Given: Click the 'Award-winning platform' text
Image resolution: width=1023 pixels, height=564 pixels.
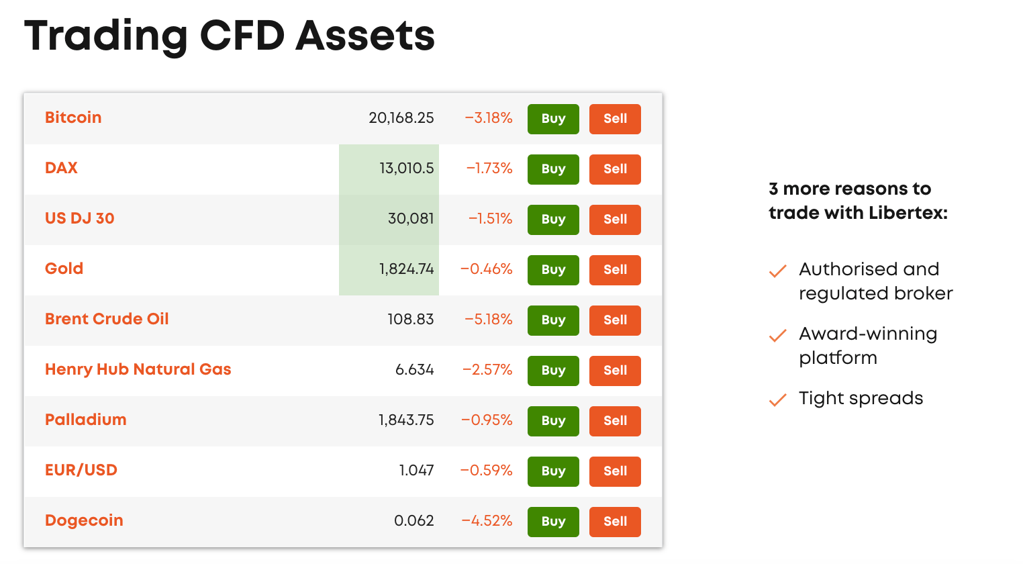Looking at the screenshot, I should [868, 346].
